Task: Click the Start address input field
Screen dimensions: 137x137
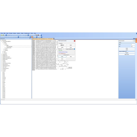Action: pos(133,45)
